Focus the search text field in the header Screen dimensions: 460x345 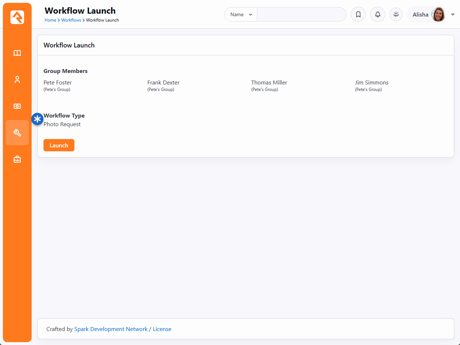[x=301, y=14]
